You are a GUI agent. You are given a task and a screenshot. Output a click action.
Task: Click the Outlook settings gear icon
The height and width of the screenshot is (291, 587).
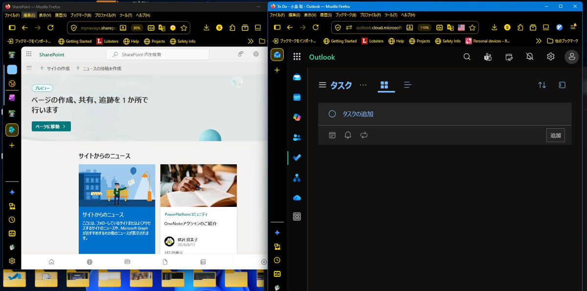point(551,57)
